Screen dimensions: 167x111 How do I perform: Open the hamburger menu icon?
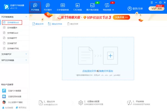tap(152, 3)
